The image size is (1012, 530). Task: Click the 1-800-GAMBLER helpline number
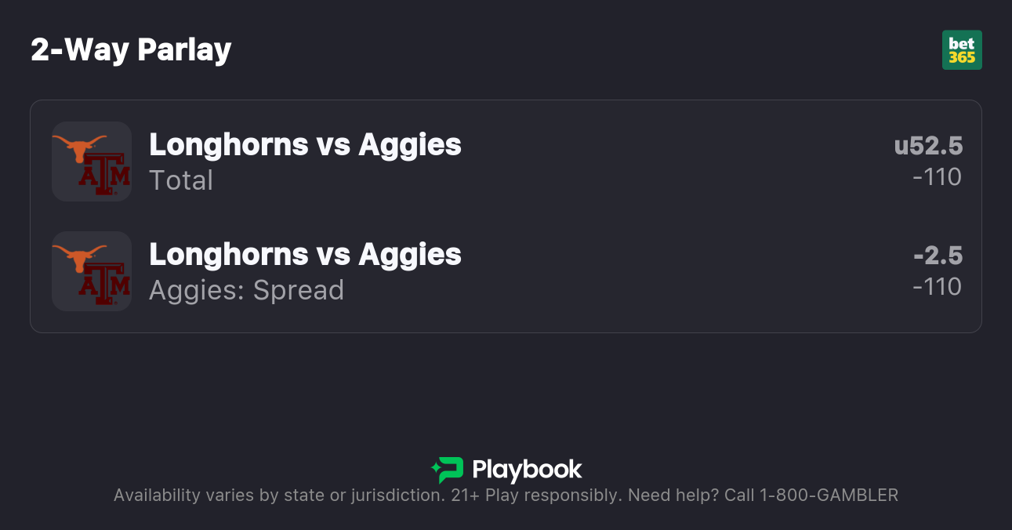click(829, 496)
